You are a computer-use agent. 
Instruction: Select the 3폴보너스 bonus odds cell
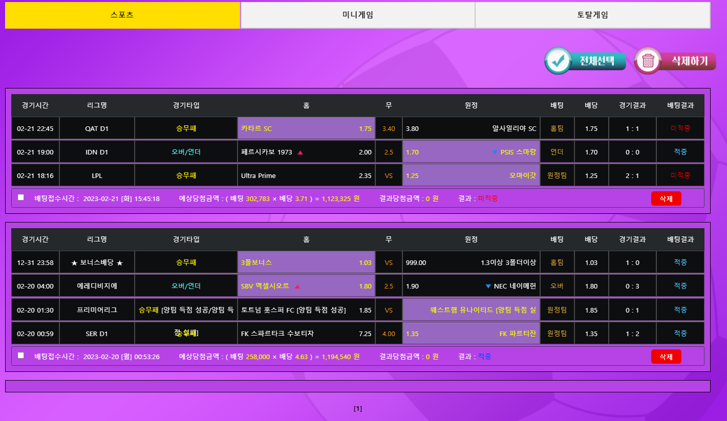pyautogui.click(x=306, y=262)
